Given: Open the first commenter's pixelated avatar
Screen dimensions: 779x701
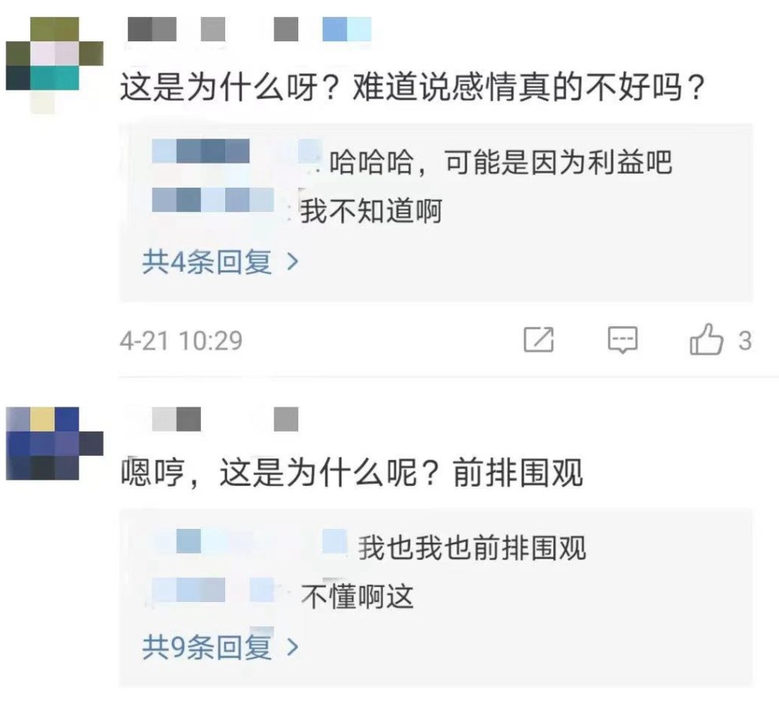Looking at the screenshot, I should pos(55,65).
